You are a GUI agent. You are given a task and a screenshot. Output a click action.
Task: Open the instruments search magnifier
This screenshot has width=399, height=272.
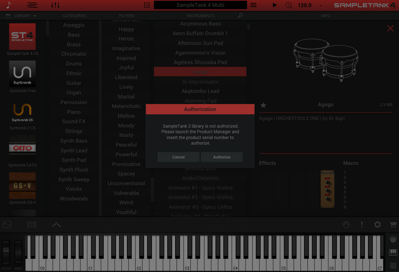[x=240, y=16]
